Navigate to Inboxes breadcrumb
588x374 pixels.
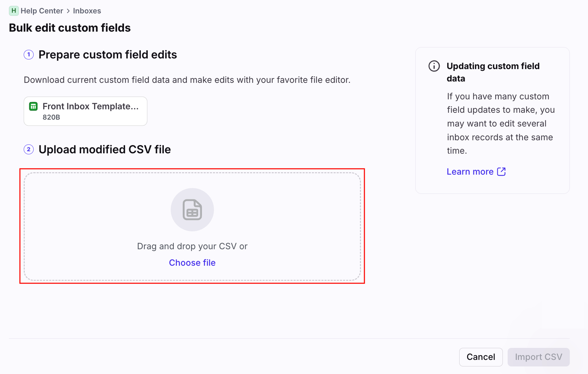point(87,11)
